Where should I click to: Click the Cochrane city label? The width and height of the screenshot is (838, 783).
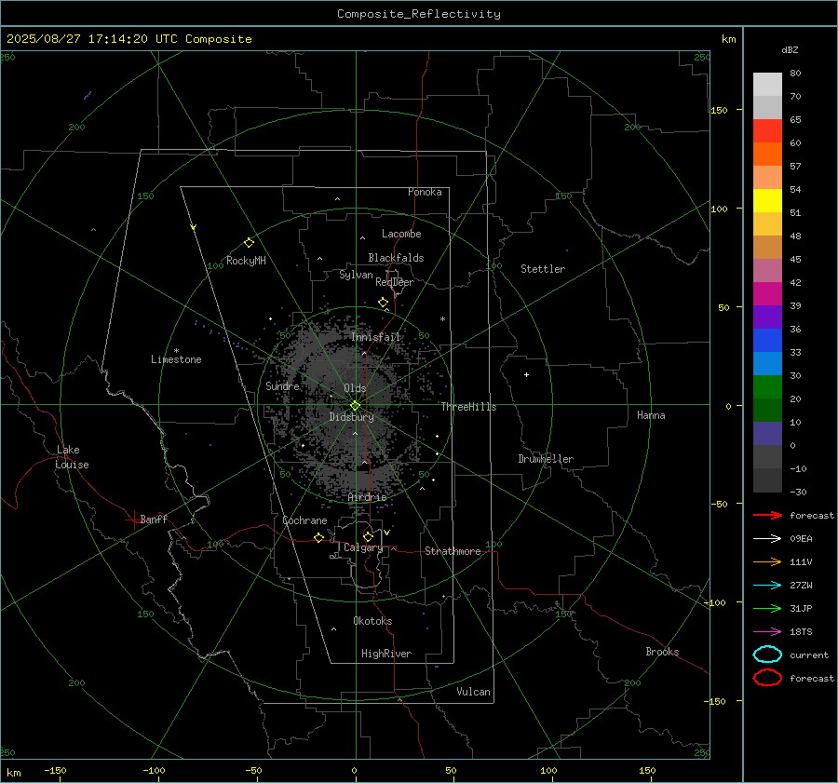click(x=304, y=520)
